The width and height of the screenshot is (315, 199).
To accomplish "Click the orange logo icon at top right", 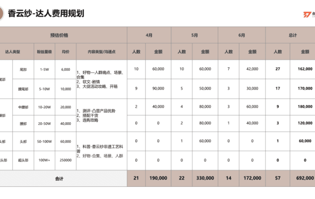I will pyautogui.click(x=307, y=14).
